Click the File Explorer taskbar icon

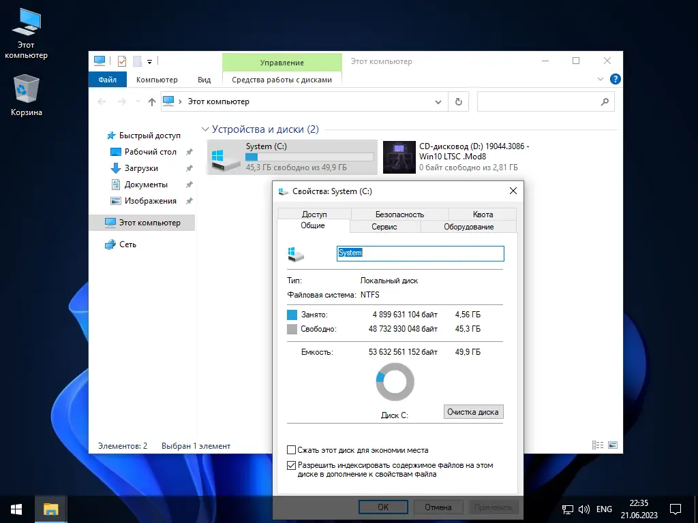[50, 509]
